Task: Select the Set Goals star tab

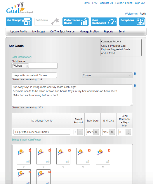Action: 47,22
